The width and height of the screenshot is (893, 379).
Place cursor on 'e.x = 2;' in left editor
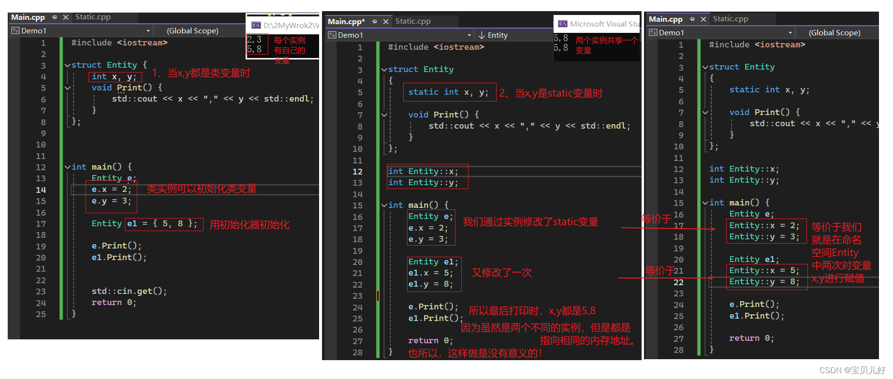112,189
